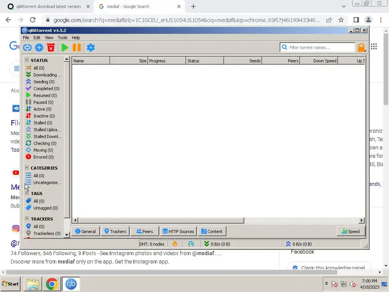
Task: Switch to the Content tab
Action: coord(212,232)
